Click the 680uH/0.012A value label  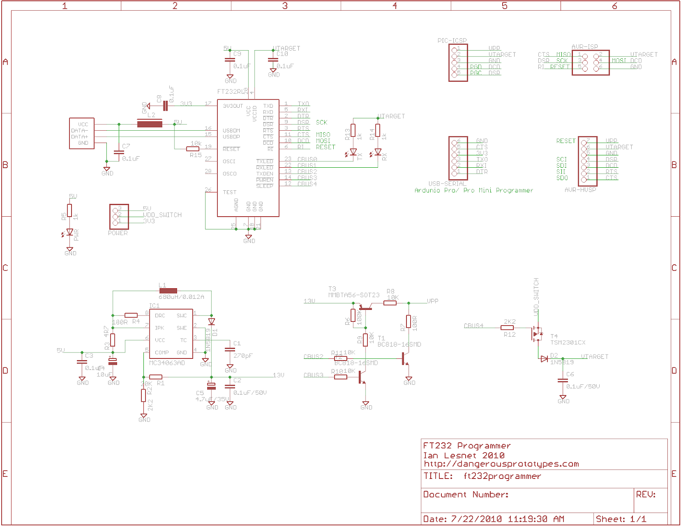click(181, 297)
